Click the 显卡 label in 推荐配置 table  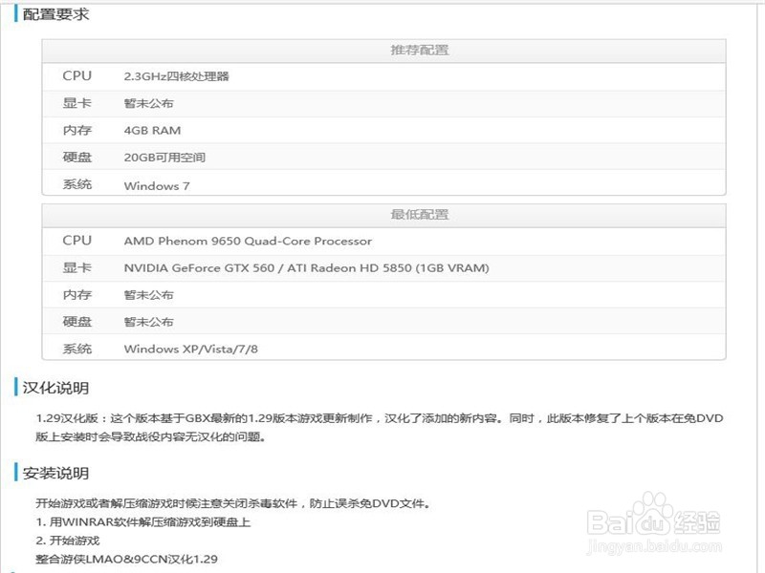coord(77,103)
